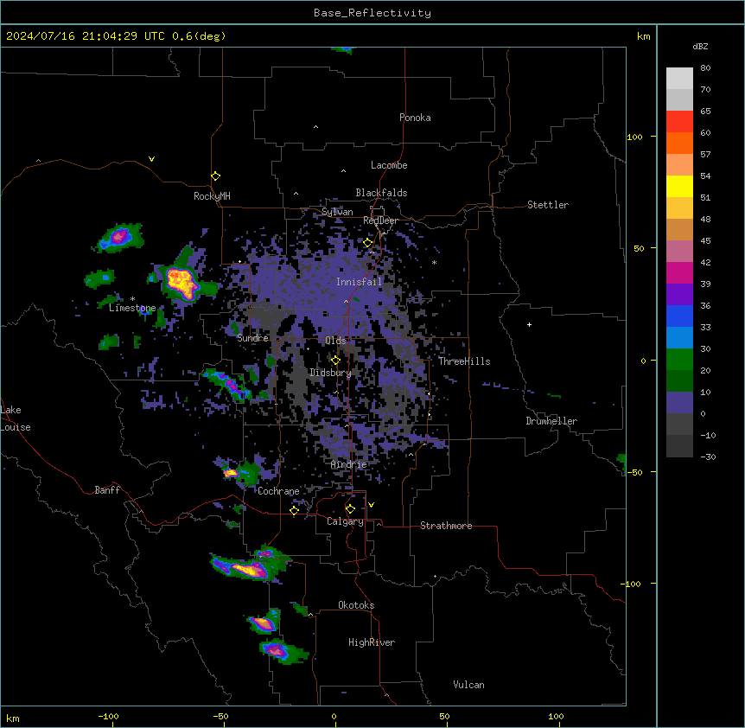
Task: Select the RockyMH label
Action: pos(212,196)
